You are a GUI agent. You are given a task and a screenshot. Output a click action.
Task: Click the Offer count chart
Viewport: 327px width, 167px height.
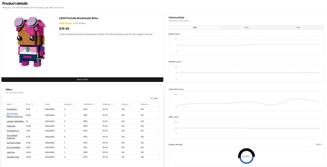pos(246,129)
